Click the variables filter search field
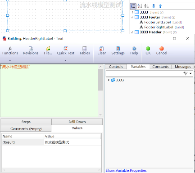Viewport: 195px width, 173px height. pyautogui.click(x=144, y=73)
